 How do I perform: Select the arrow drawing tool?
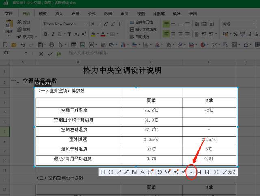119,172
